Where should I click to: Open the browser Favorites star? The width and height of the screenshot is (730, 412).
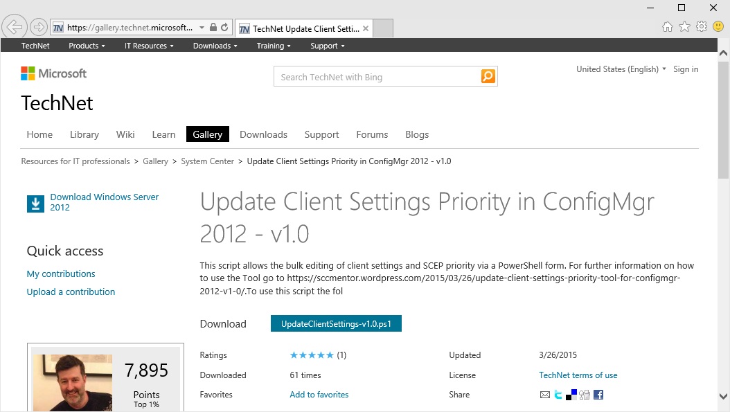(684, 27)
